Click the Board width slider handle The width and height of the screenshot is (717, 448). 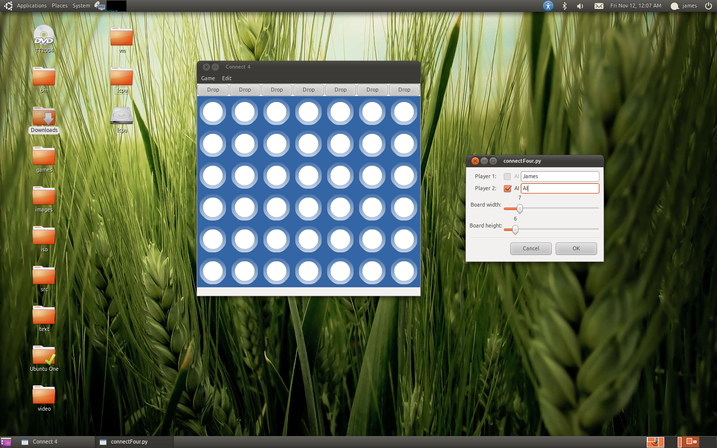pos(519,209)
